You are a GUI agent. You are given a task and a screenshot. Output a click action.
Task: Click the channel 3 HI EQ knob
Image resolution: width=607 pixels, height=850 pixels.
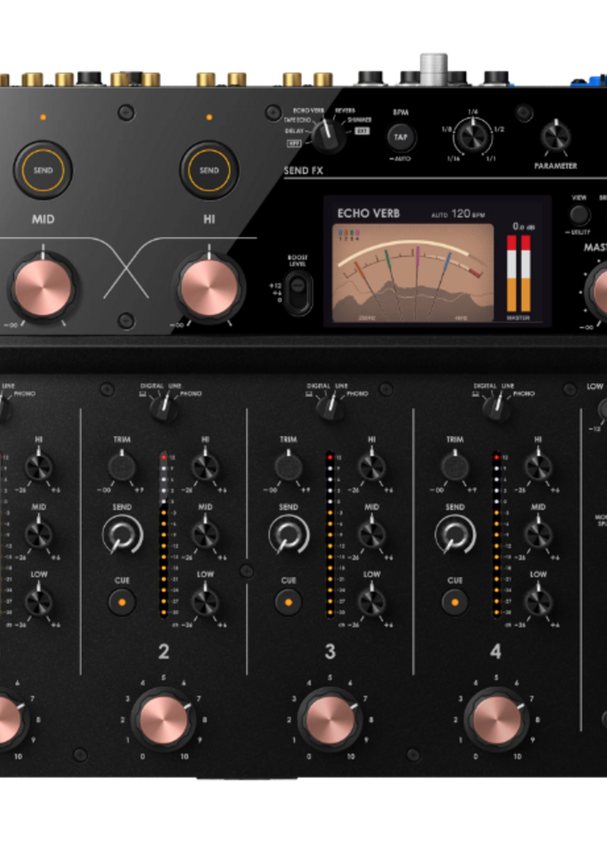(x=371, y=466)
